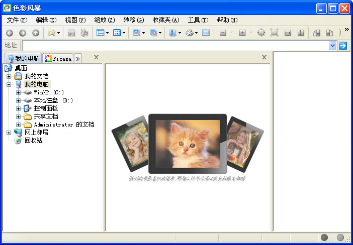Click the thumbnail view mode icon
This screenshot has width=353, height=245.
click(x=117, y=33)
